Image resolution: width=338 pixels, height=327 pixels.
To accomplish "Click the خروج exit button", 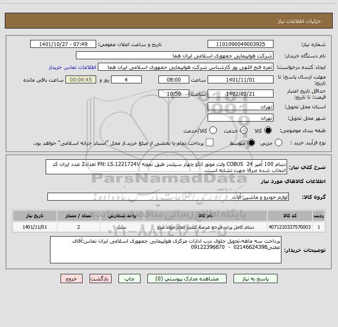I will click(x=71, y=278).
